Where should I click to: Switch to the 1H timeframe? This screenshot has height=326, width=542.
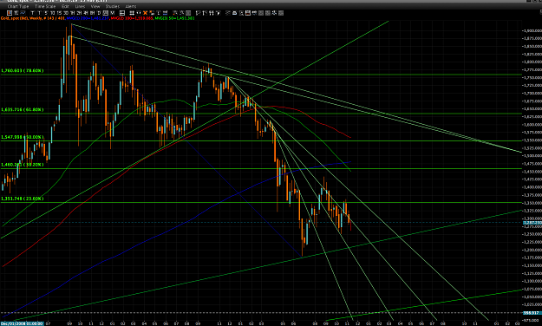pos(72,13)
